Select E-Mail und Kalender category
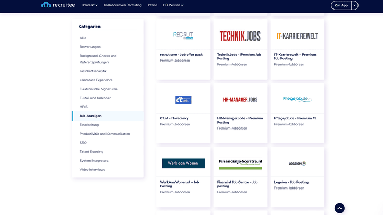The width and height of the screenshot is (383, 215). [x=95, y=98]
